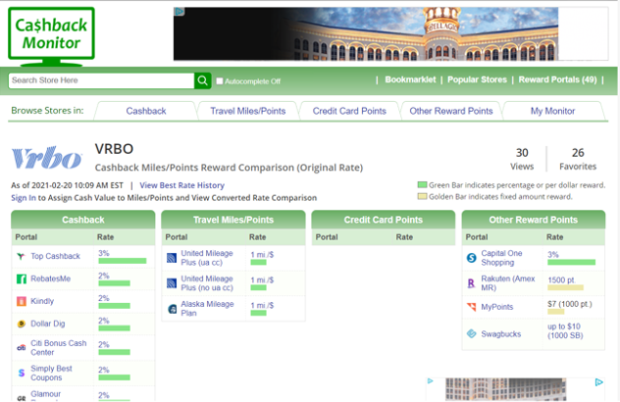Viewport: 620px width, 402px height.
Task: Select the Credit Card Points tab
Action: tap(349, 111)
